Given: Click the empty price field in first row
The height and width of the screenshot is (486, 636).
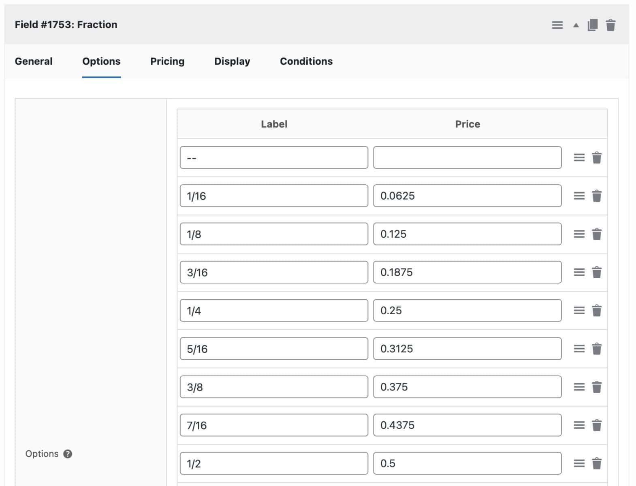Looking at the screenshot, I should tap(467, 158).
